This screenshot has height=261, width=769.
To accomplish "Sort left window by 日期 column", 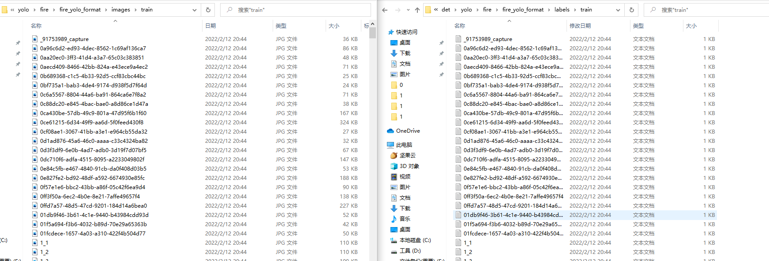I will (210, 26).
